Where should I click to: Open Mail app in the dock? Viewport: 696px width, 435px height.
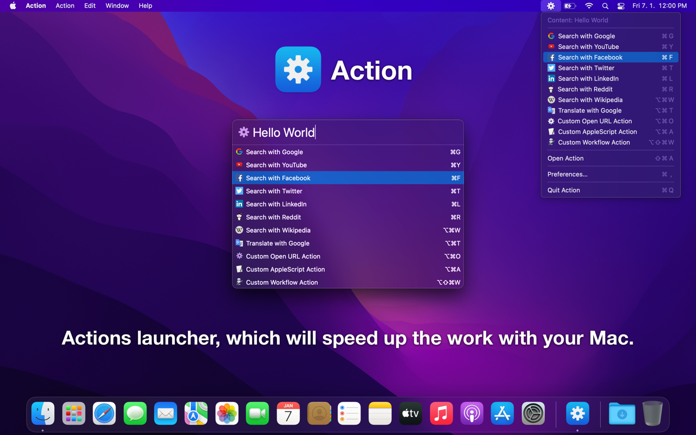pos(166,414)
